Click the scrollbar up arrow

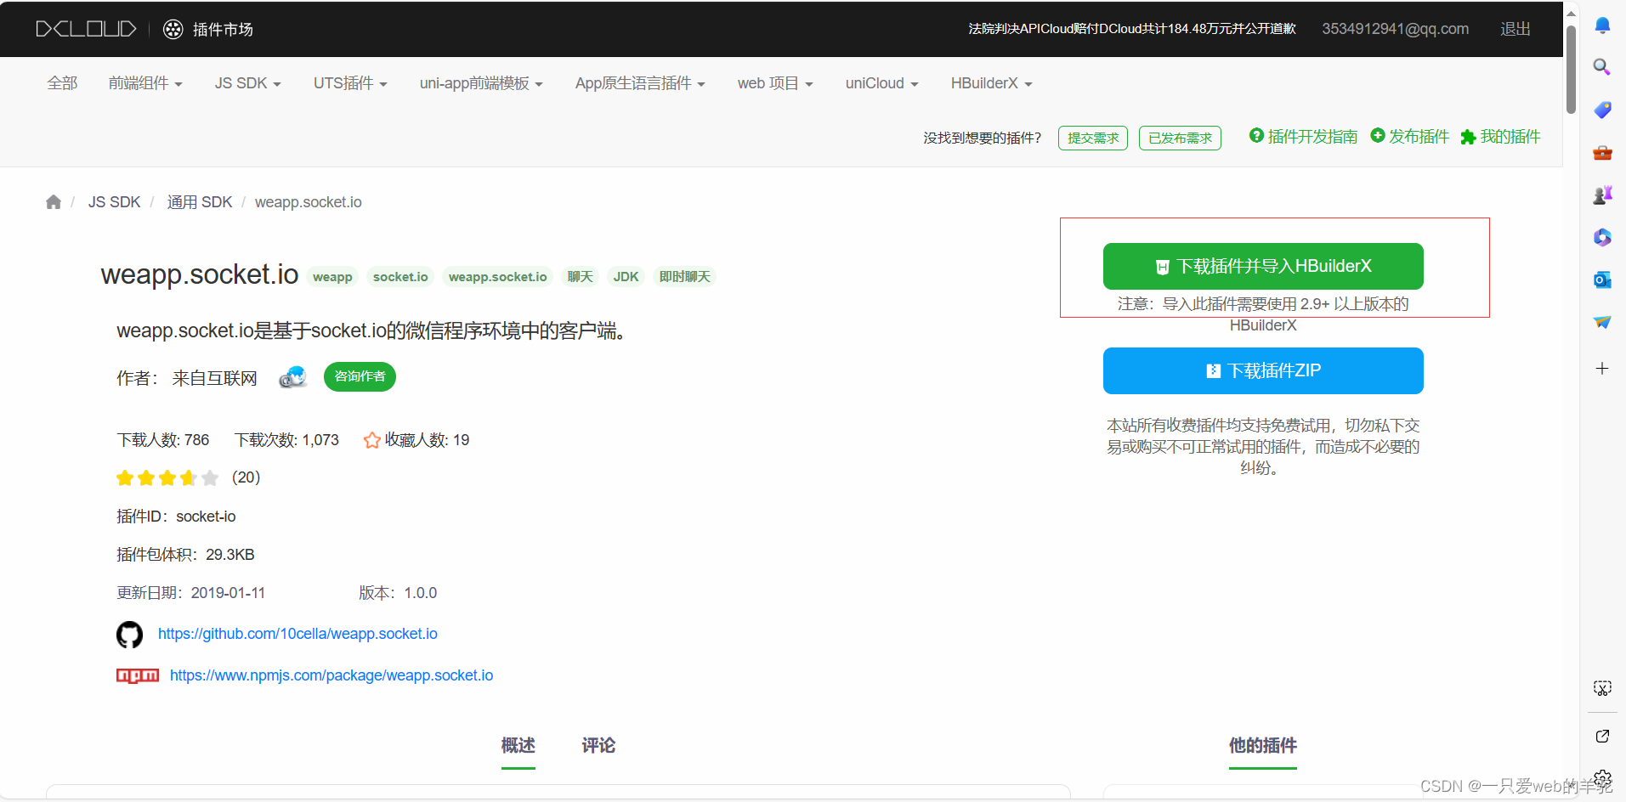click(1571, 12)
